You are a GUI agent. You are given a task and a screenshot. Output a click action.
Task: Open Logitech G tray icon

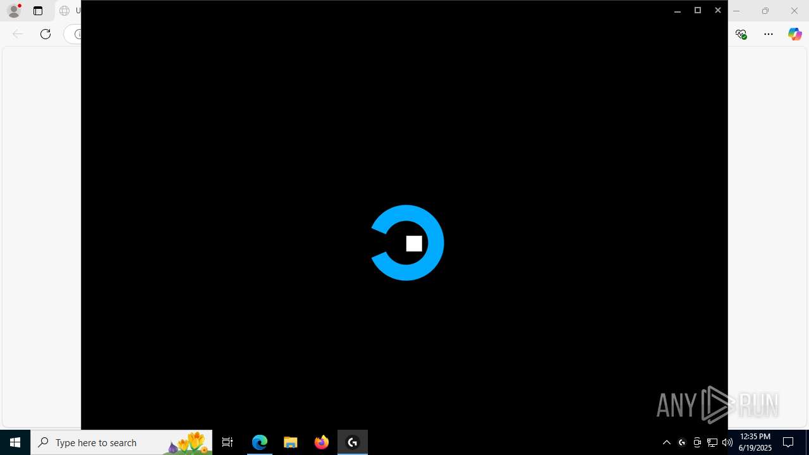[x=682, y=442]
